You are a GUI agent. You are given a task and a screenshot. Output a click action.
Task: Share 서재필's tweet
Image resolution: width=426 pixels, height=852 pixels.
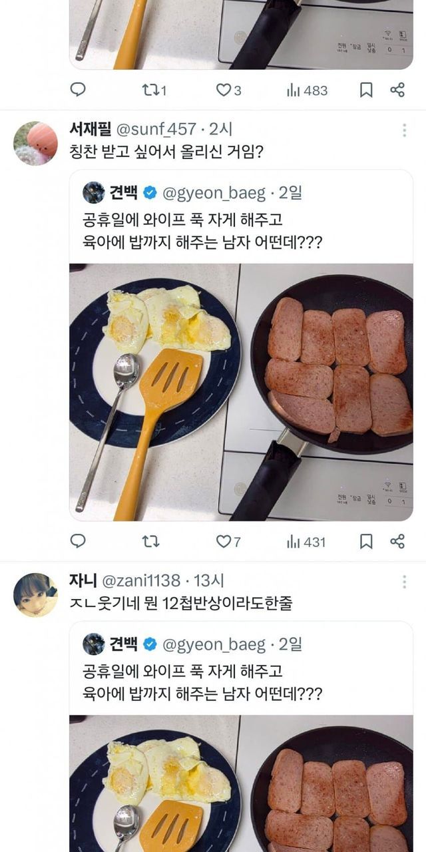click(x=397, y=542)
